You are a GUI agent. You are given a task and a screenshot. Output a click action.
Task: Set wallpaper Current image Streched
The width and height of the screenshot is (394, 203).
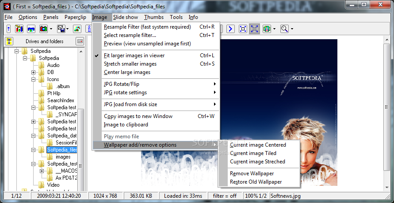pos(259,162)
